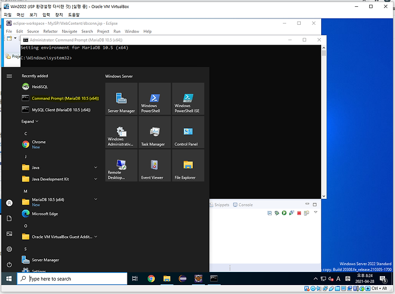Screen dimensions: 395x294
Task: Click the Power icon in Start sidebar
Action: pos(9,265)
